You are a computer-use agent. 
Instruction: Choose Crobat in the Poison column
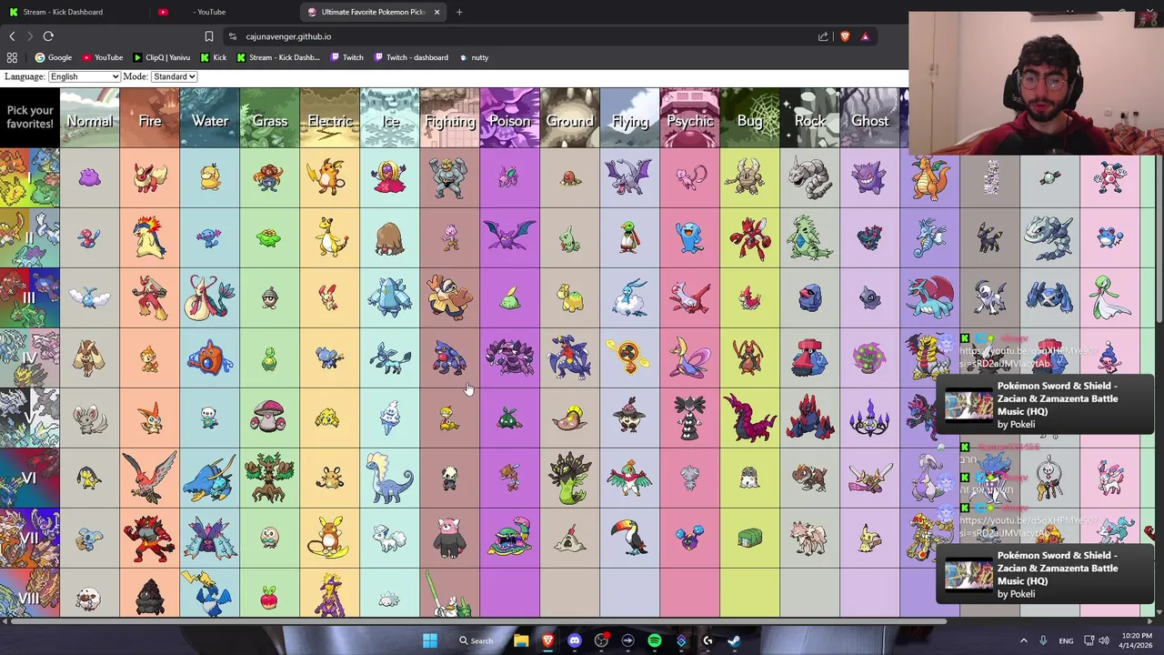[510, 238]
